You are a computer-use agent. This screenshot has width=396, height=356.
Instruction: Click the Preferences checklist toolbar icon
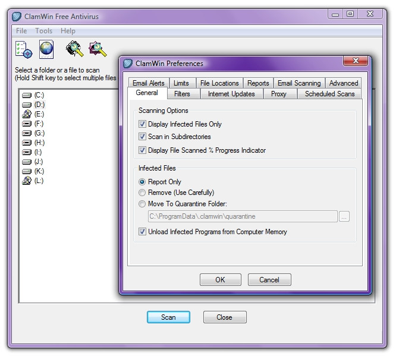(x=23, y=50)
